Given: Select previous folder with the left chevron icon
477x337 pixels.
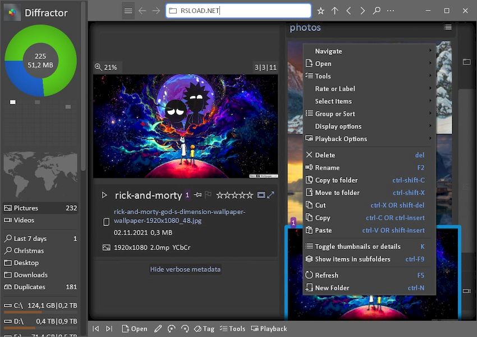Looking at the screenshot, I should [x=349, y=11].
